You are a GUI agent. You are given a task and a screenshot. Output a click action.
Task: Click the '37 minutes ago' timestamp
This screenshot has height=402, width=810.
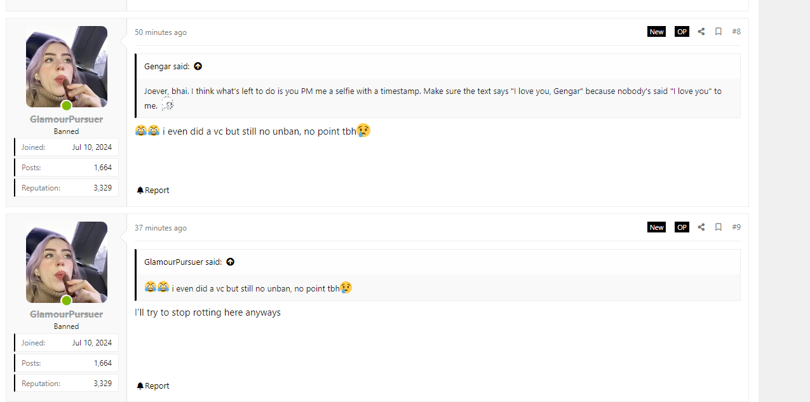click(x=161, y=228)
